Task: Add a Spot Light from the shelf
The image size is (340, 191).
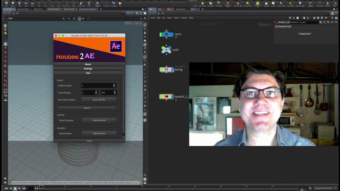Action: [x=211, y=4]
